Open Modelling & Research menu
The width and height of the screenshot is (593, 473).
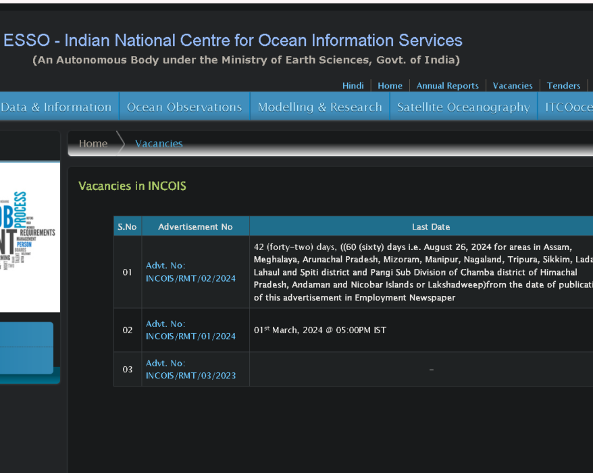pyautogui.click(x=319, y=107)
